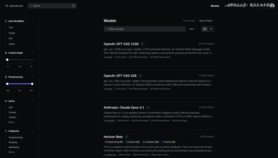Click the 479 models count text
278x158 pixels.
pos(189,21)
